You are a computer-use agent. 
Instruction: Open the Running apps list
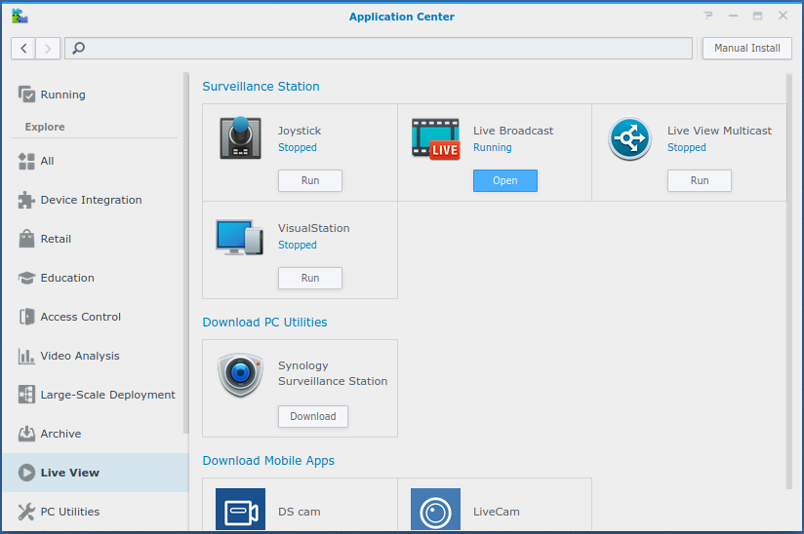pos(96,95)
